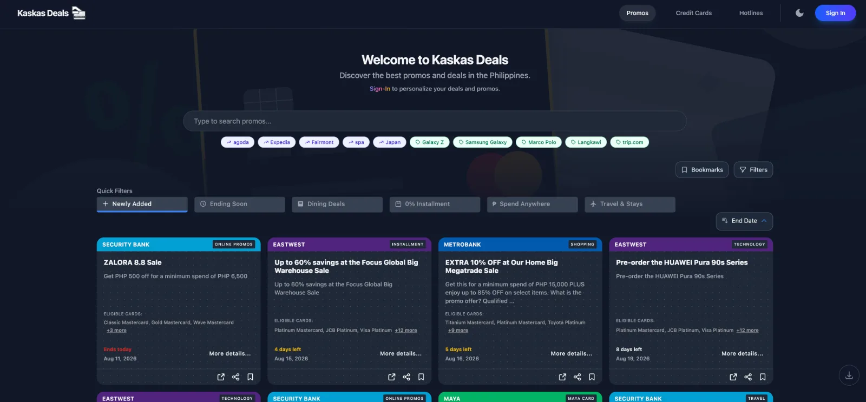This screenshot has width=866, height=402.
Task: Select the Japan trending tag
Action: [390, 142]
